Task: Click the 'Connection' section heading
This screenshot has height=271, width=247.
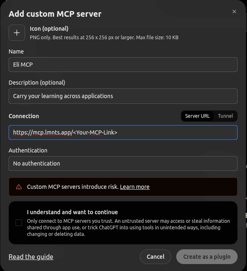Action: (24, 116)
